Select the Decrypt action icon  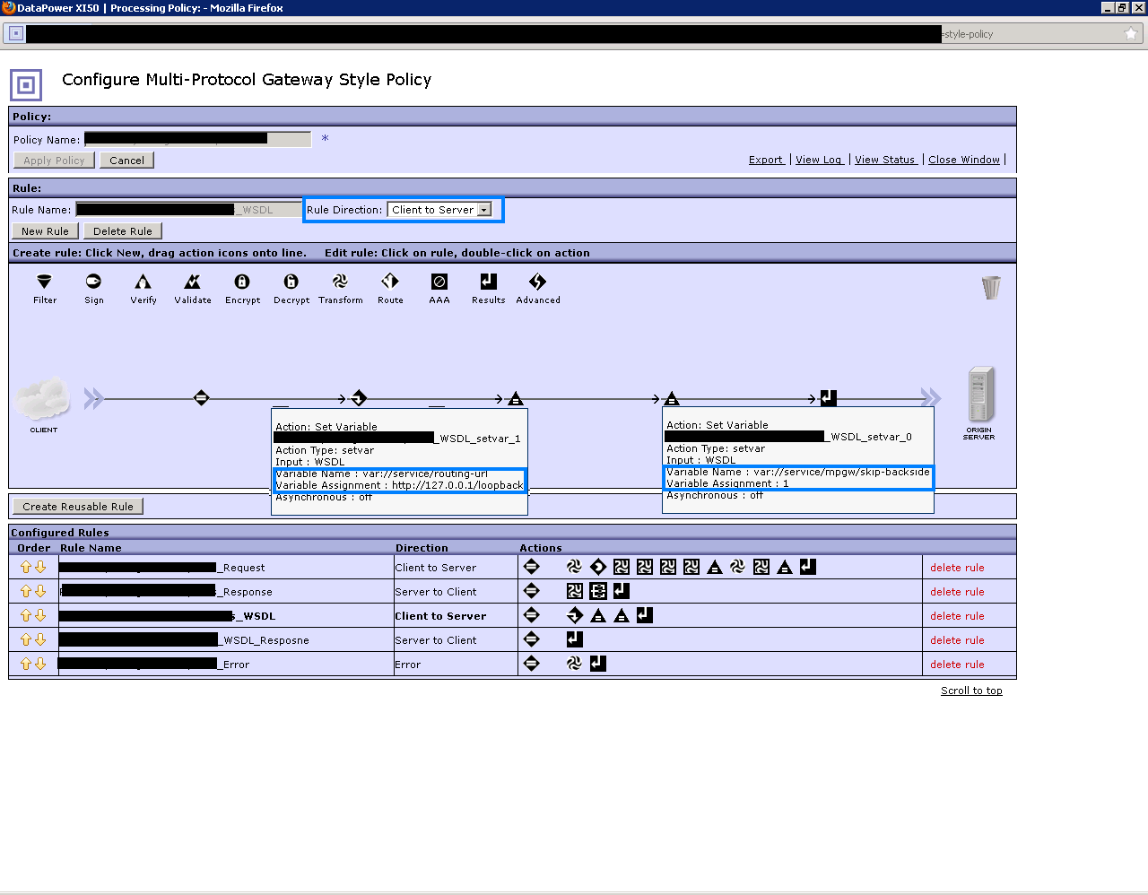pos(291,282)
